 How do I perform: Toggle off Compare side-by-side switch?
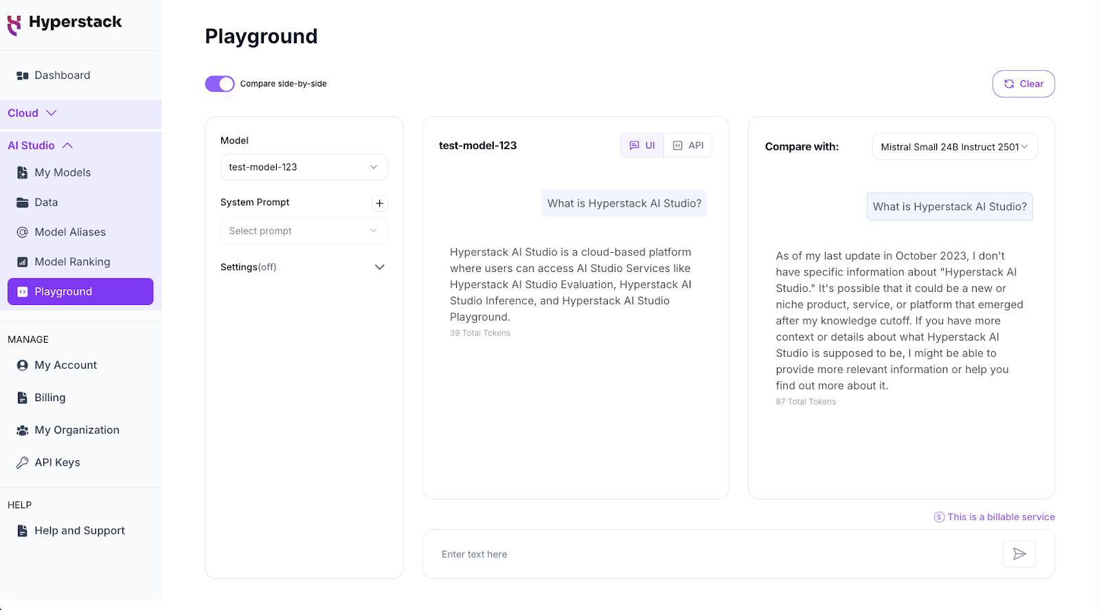(x=220, y=84)
